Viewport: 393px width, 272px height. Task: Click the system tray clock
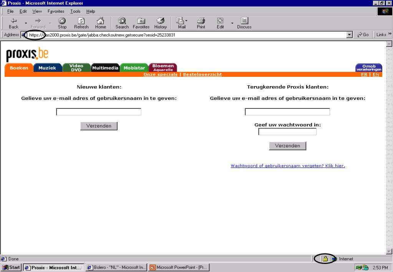(380, 267)
